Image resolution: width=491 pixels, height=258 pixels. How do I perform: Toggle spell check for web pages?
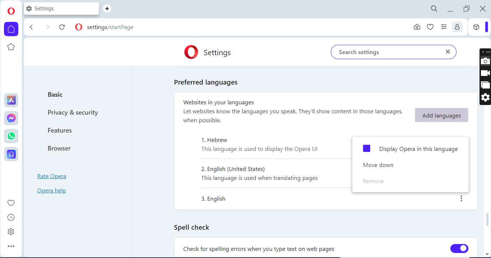[459, 248]
